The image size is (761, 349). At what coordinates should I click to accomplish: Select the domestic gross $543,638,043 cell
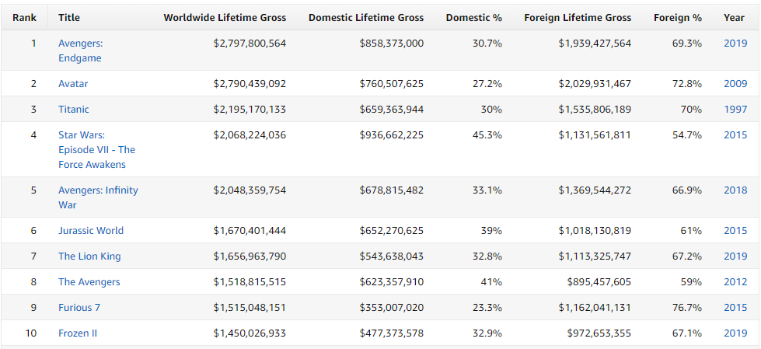392,257
